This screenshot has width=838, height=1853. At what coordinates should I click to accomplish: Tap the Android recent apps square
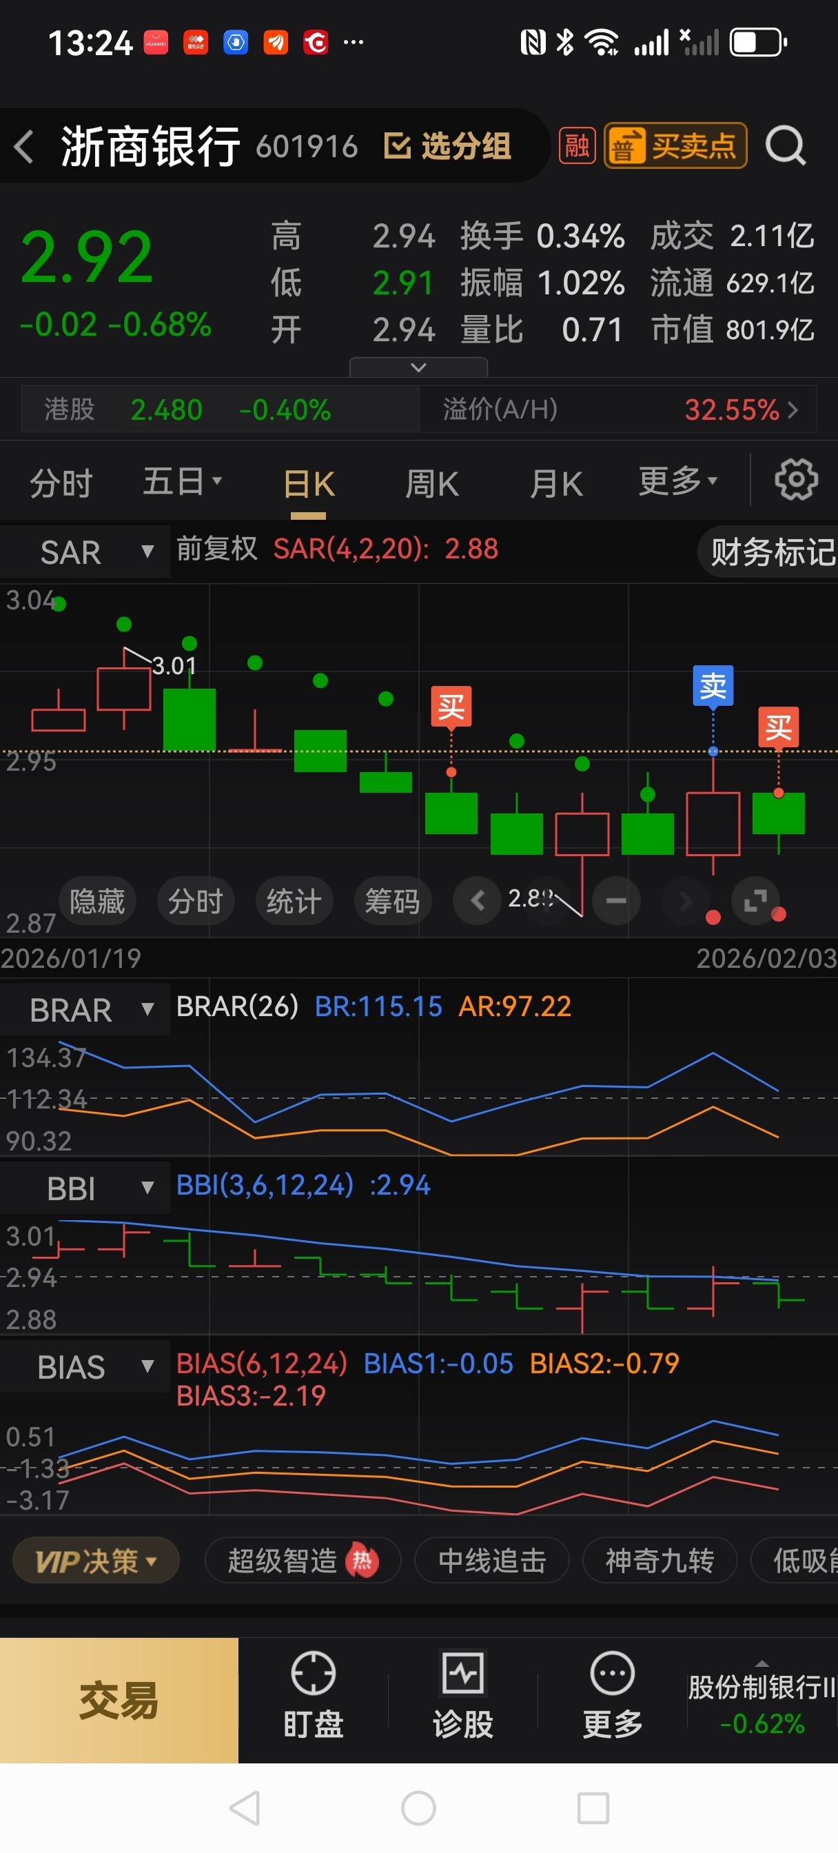[593, 1808]
